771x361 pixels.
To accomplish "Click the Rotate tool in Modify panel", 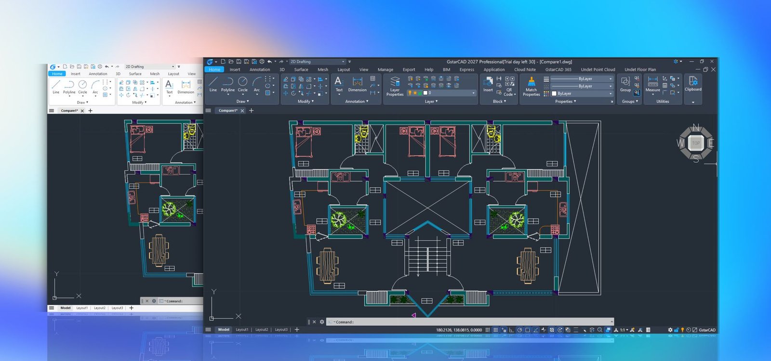I will click(x=293, y=93).
